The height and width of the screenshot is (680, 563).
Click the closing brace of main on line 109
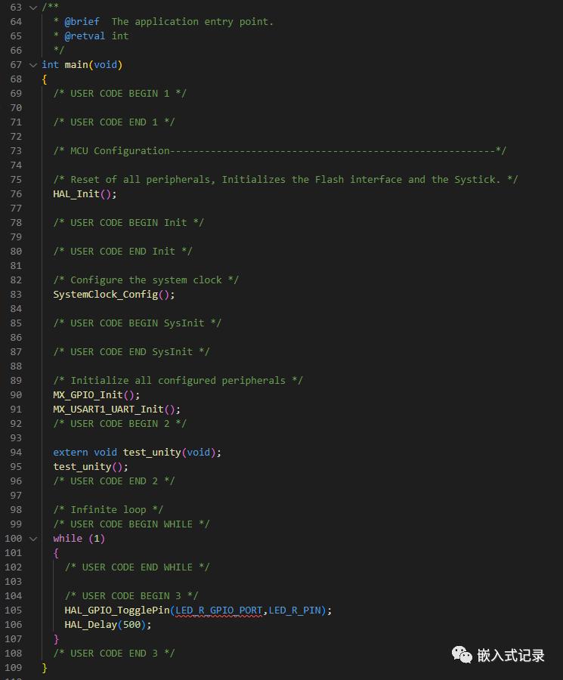coord(45,667)
